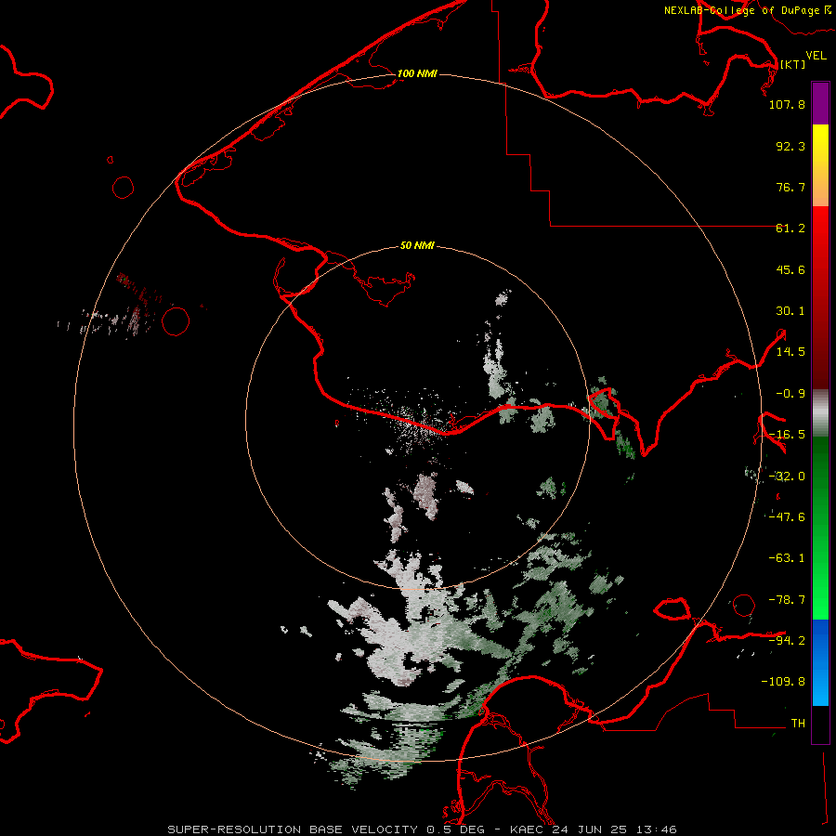Click the 92.3 velocity scale value

pyautogui.click(x=790, y=146)
